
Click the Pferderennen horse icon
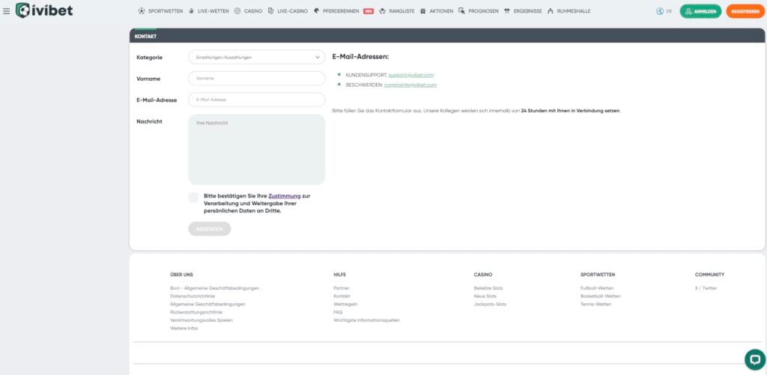317,11
